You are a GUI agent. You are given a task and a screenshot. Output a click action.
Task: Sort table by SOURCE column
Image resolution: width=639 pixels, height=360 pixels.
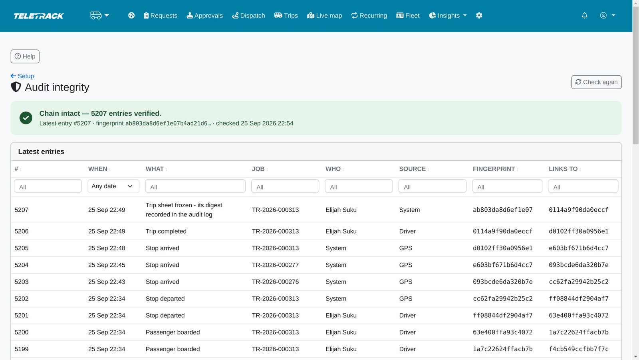tap(414, 169)
